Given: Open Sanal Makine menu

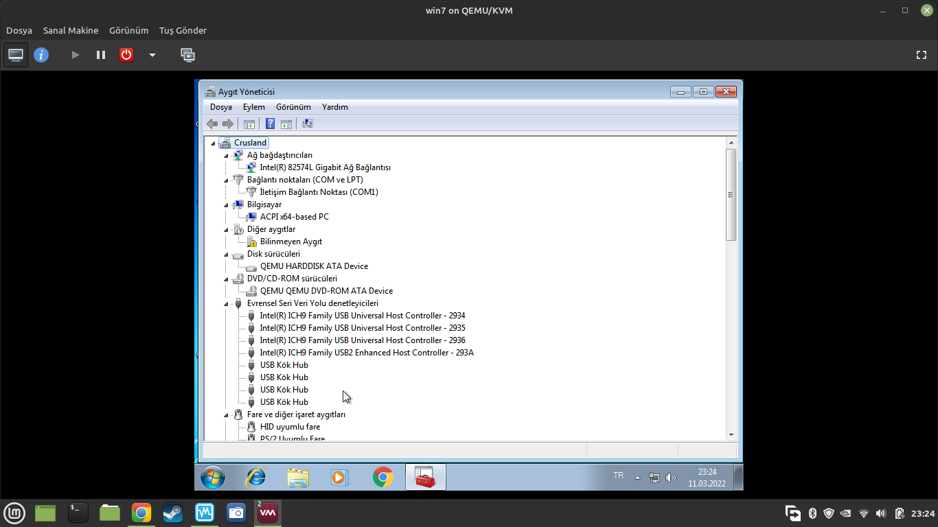Looking at the screenshot, I should pyautogui.click(x=71, y=30).
